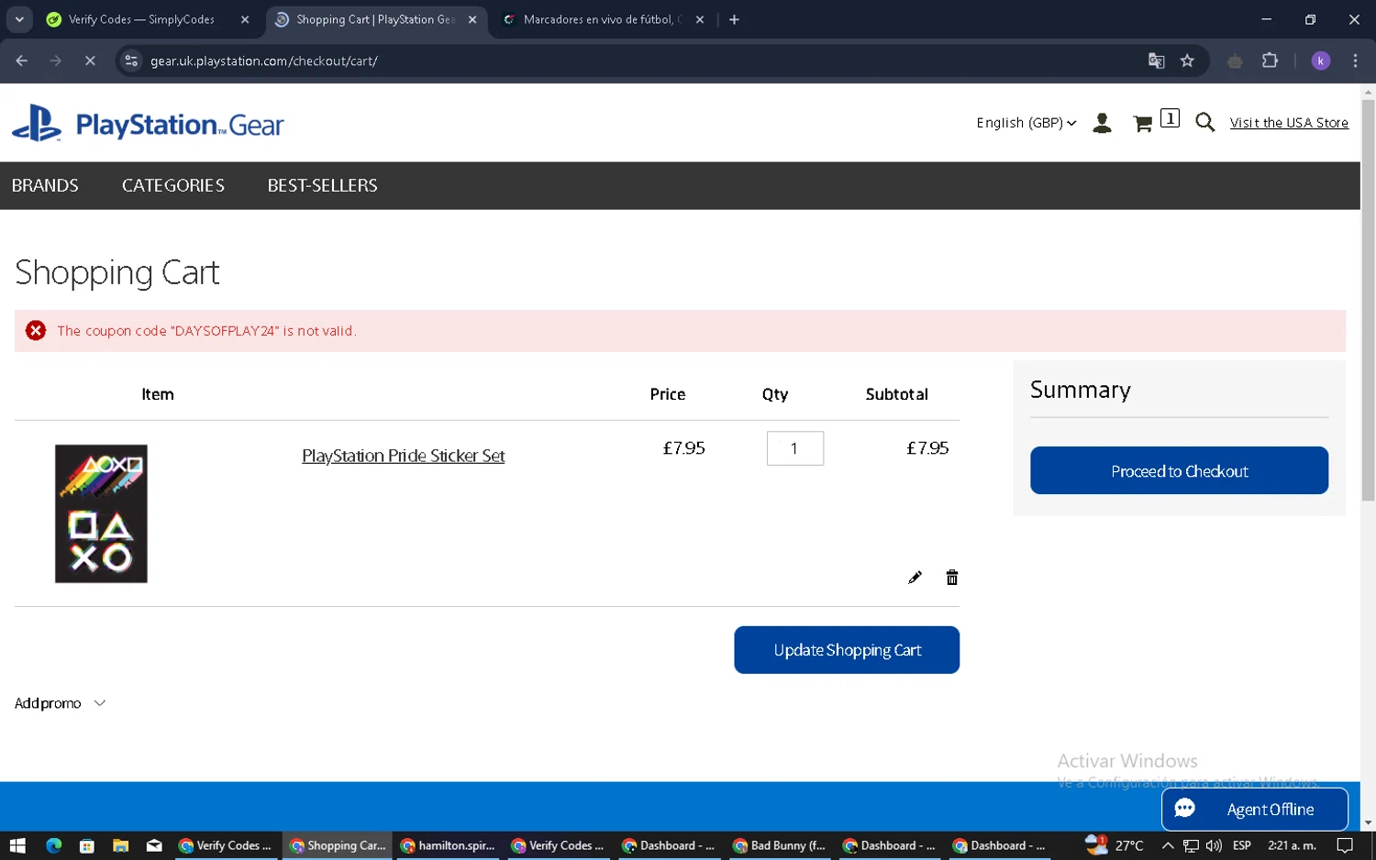
Task: Open a new browser tab
Action: 734,19
